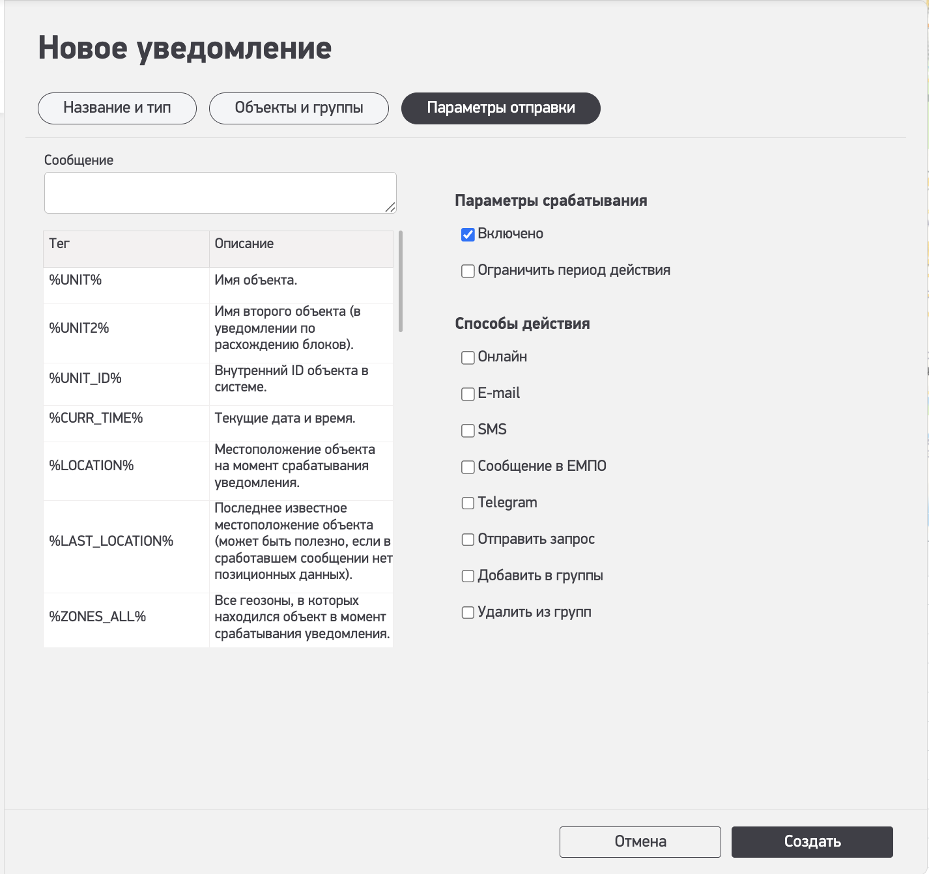The width and height of the screenshot is (929, 874).
Task: Click into the «Сообщение» text area
Action: click(220, 193)
